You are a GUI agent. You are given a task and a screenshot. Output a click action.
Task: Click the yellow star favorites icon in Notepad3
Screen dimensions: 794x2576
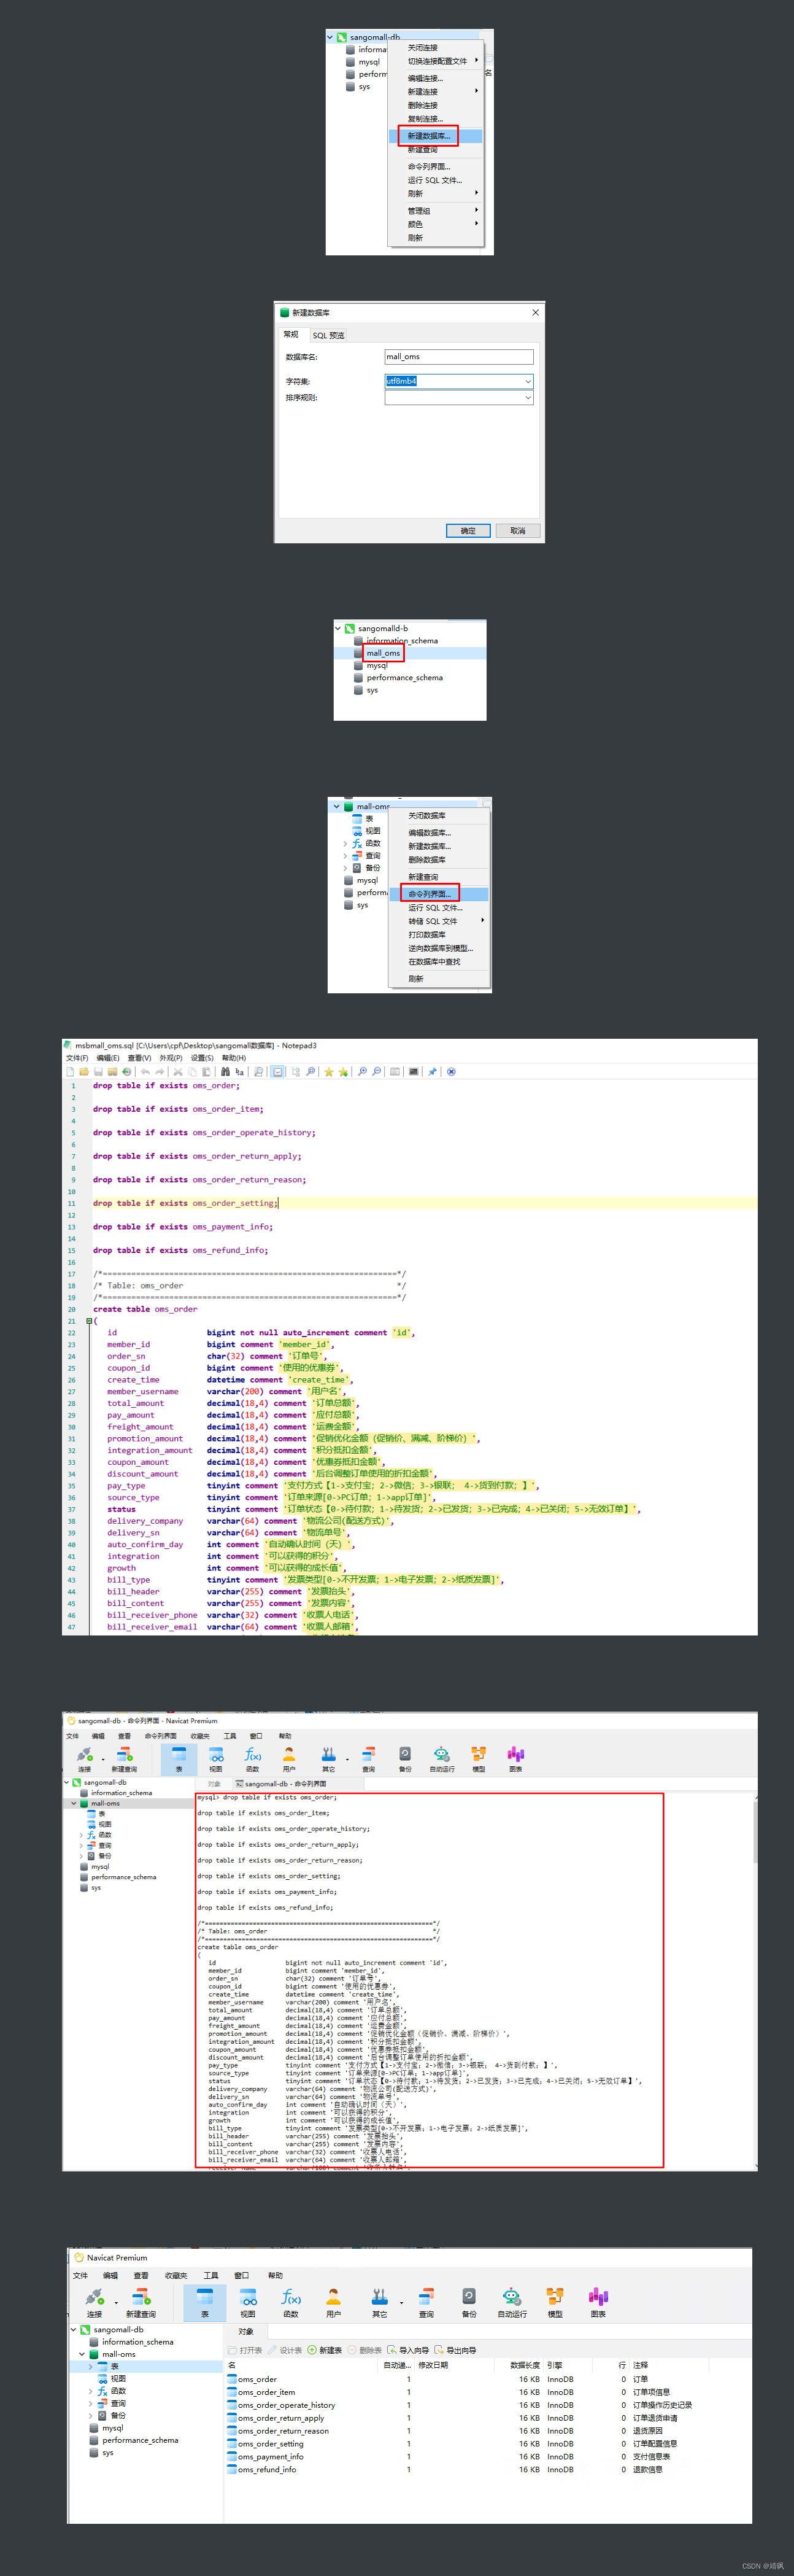(x=328, y=1071)
